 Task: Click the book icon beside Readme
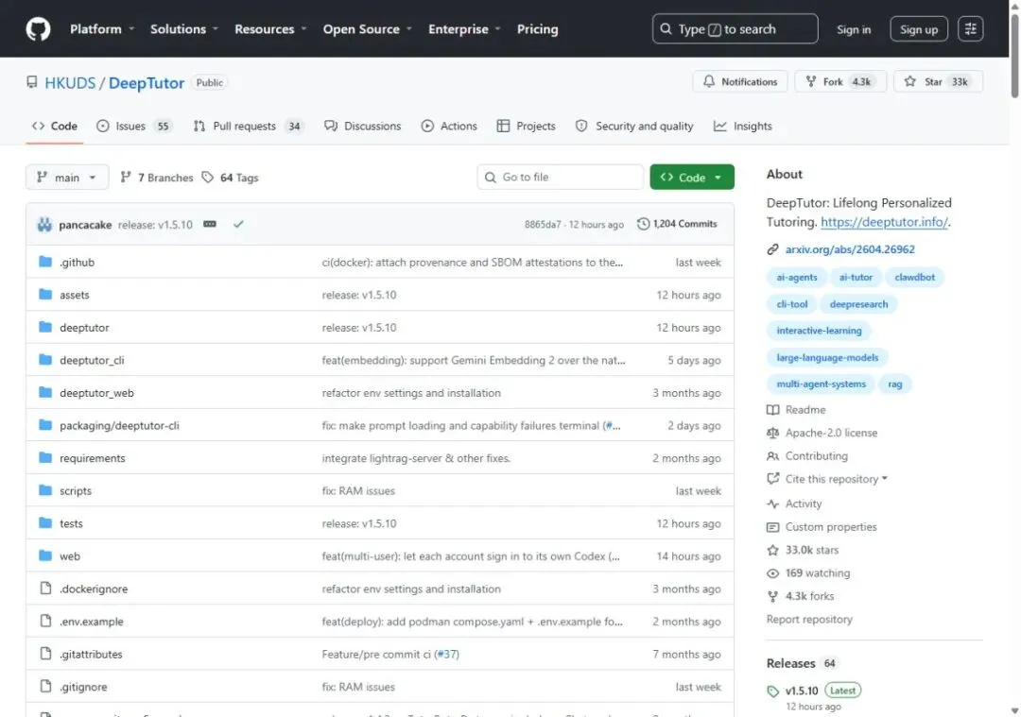click(x=772, y=410)
